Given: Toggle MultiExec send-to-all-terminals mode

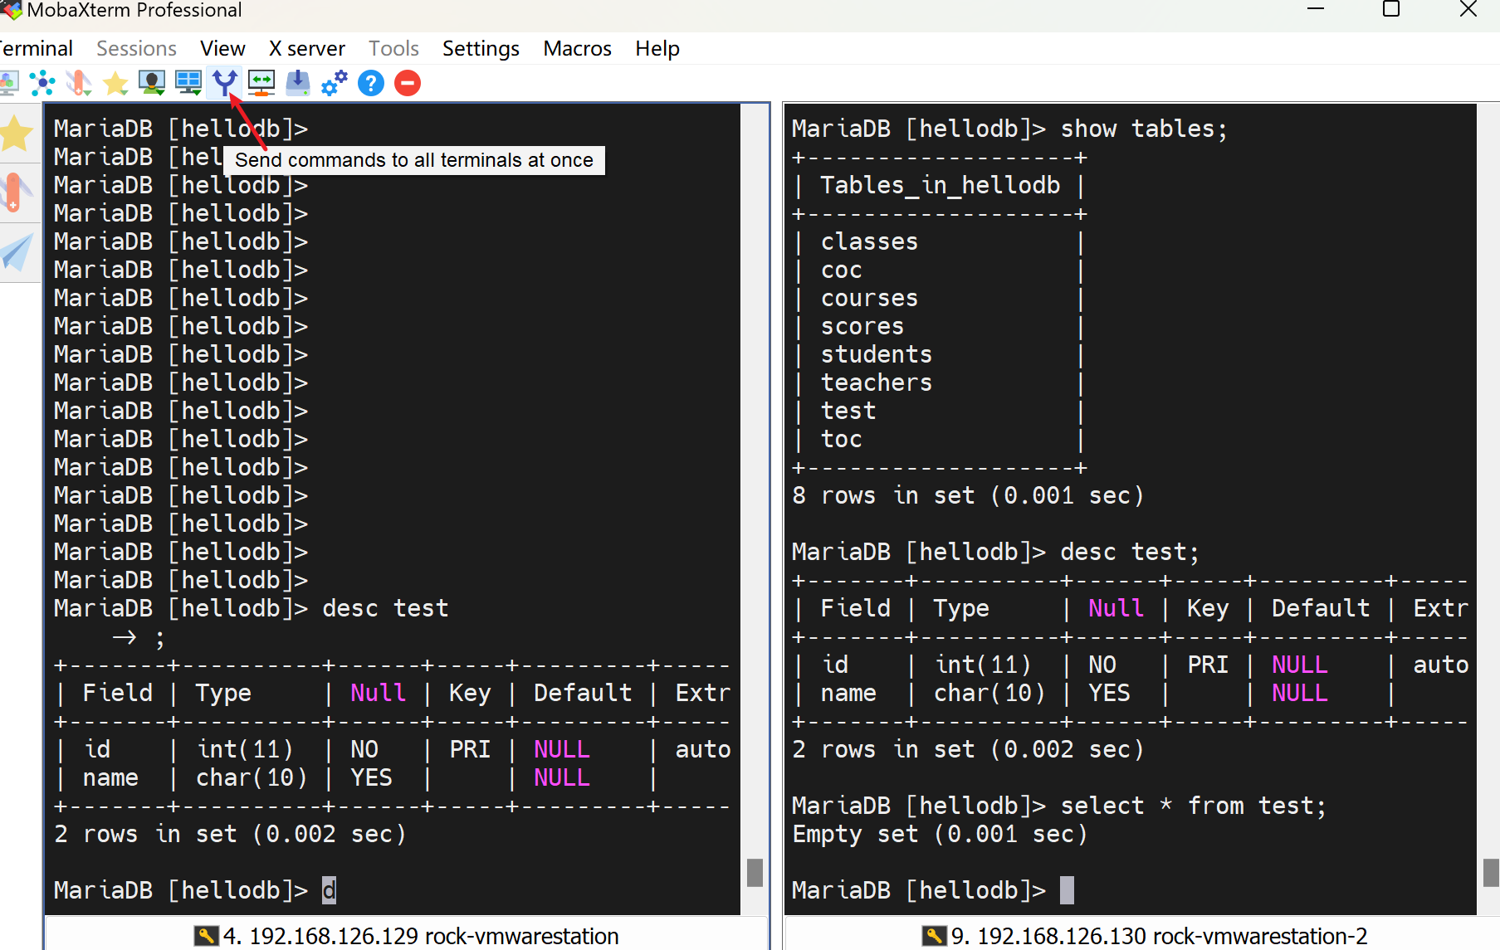Looking at the screenshot, I should (224, 83).
